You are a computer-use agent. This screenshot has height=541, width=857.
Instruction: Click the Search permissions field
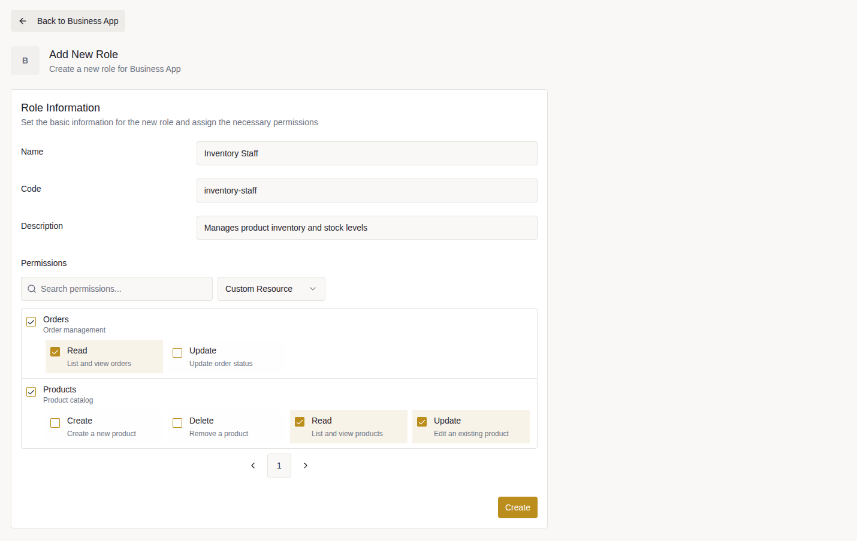coord(117,289)
